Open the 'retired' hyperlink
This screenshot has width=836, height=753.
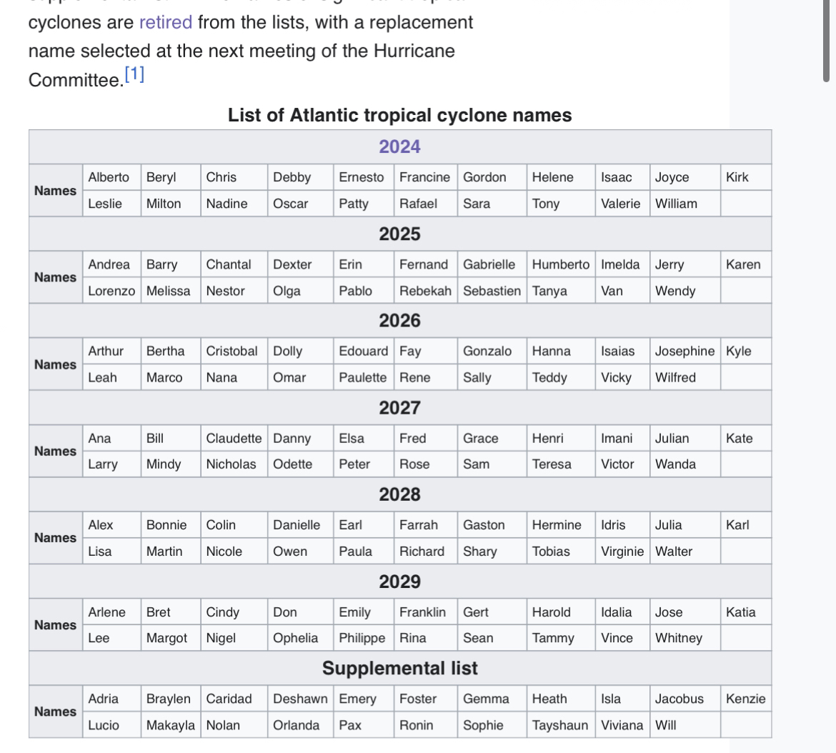pyautogui.click(x=165, y=22)
